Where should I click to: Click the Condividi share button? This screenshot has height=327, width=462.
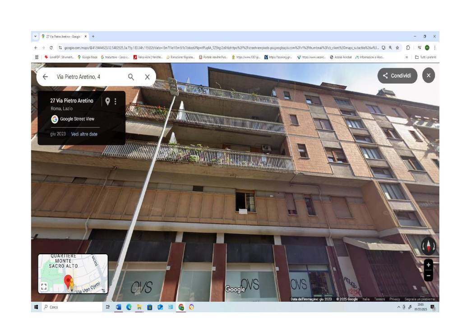click(397, 76)
